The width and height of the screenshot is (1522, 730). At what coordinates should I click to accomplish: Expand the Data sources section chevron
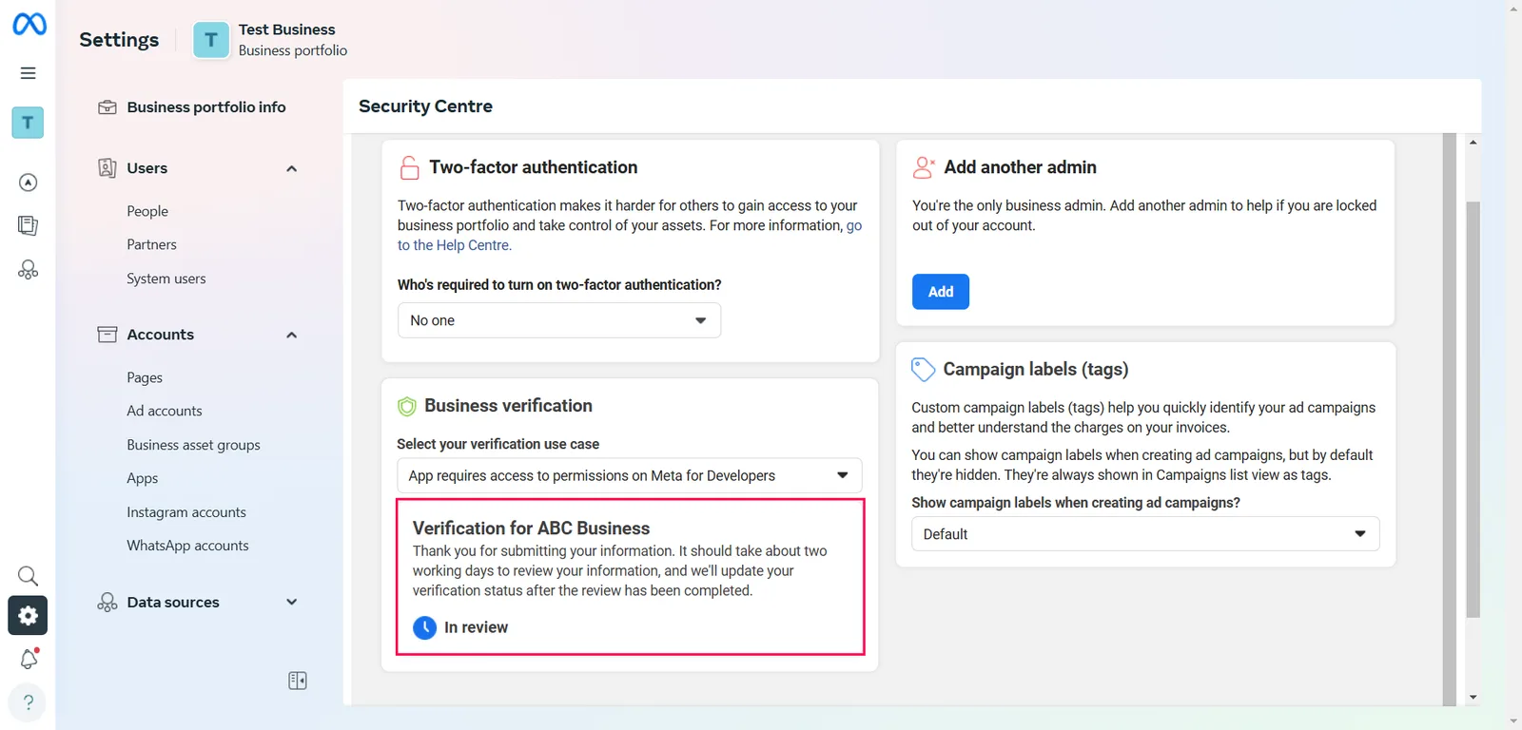click(292, 602)
